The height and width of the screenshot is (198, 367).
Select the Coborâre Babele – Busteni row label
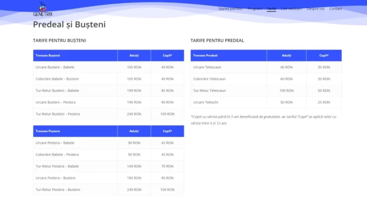pyautogui.click(x=57, y=79)
